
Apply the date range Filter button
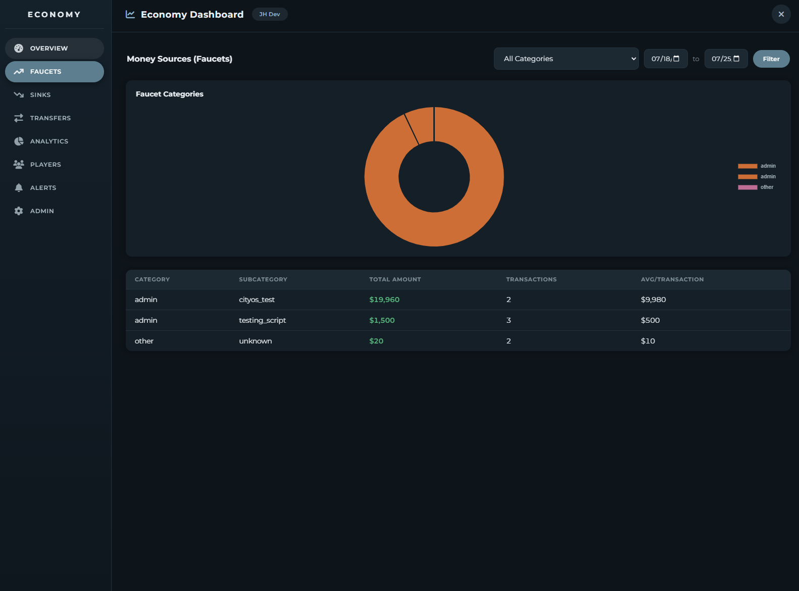(x=771, y=59)
